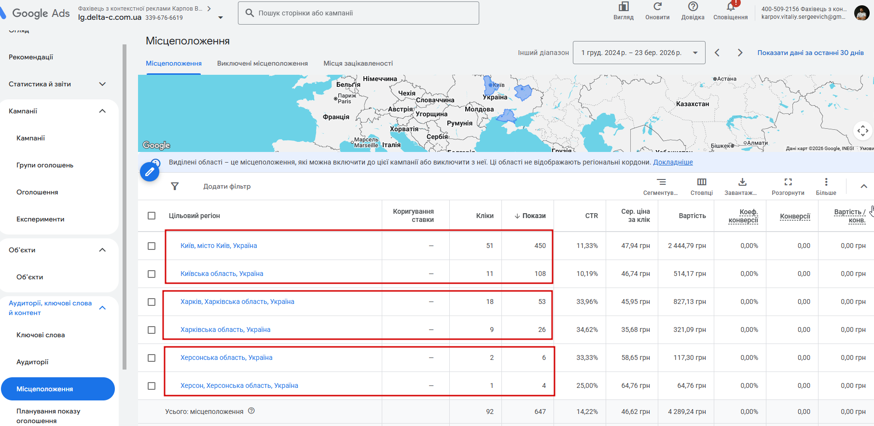Open the Місця зацікавленості tab

point(358,63)
